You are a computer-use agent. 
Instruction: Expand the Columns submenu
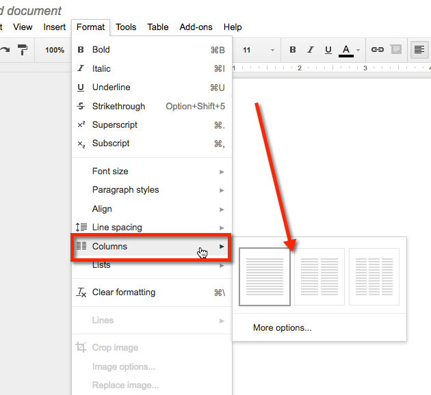[x=152, y=247]
